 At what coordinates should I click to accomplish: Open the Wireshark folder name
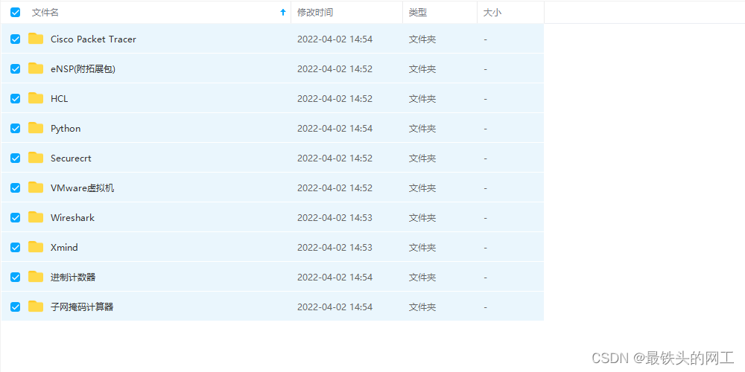pos(72,218)
